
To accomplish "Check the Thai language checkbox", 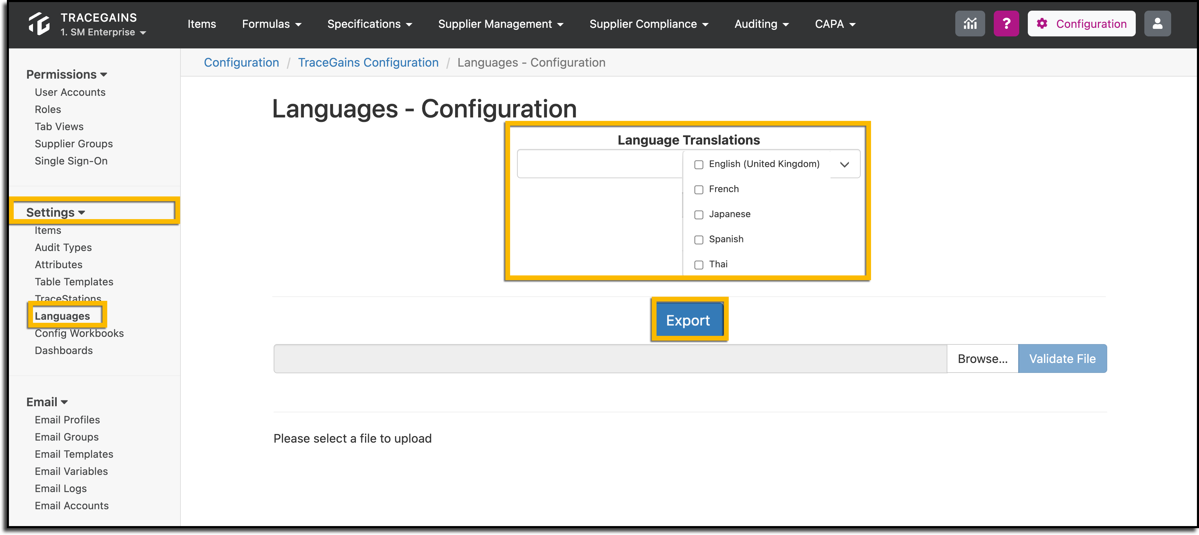I will 698,265.
